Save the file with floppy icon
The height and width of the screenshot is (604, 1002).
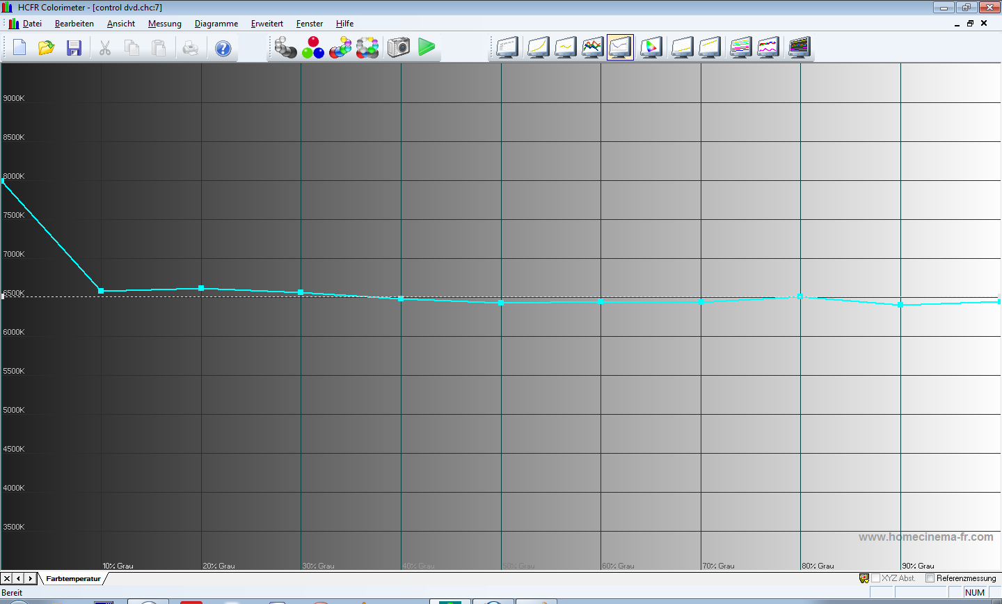(x=74, y=47)
